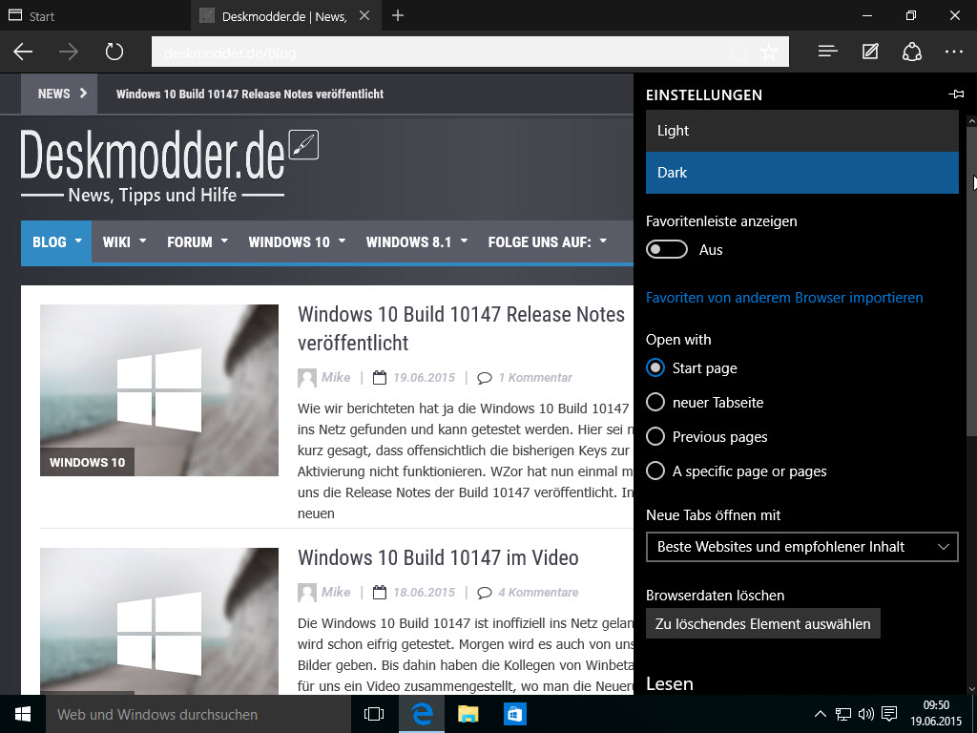The height and width of the screenshot is (733, 977).
Task: Open the first article thumbnail image
Action: coord(159,390)
